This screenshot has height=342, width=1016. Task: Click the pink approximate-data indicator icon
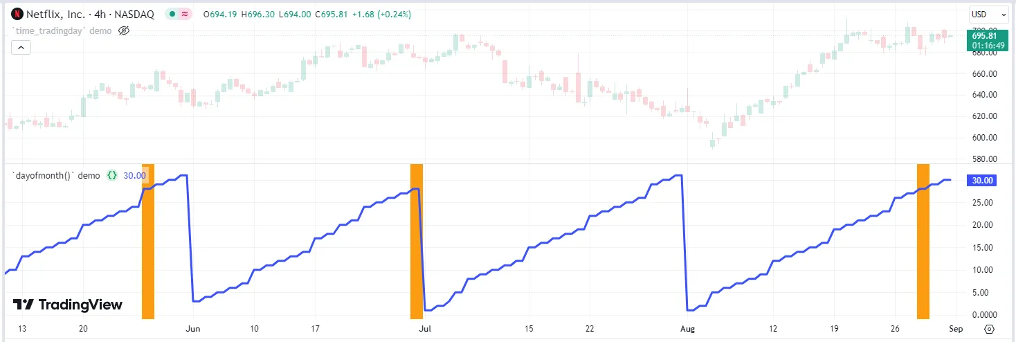(185, 14)
